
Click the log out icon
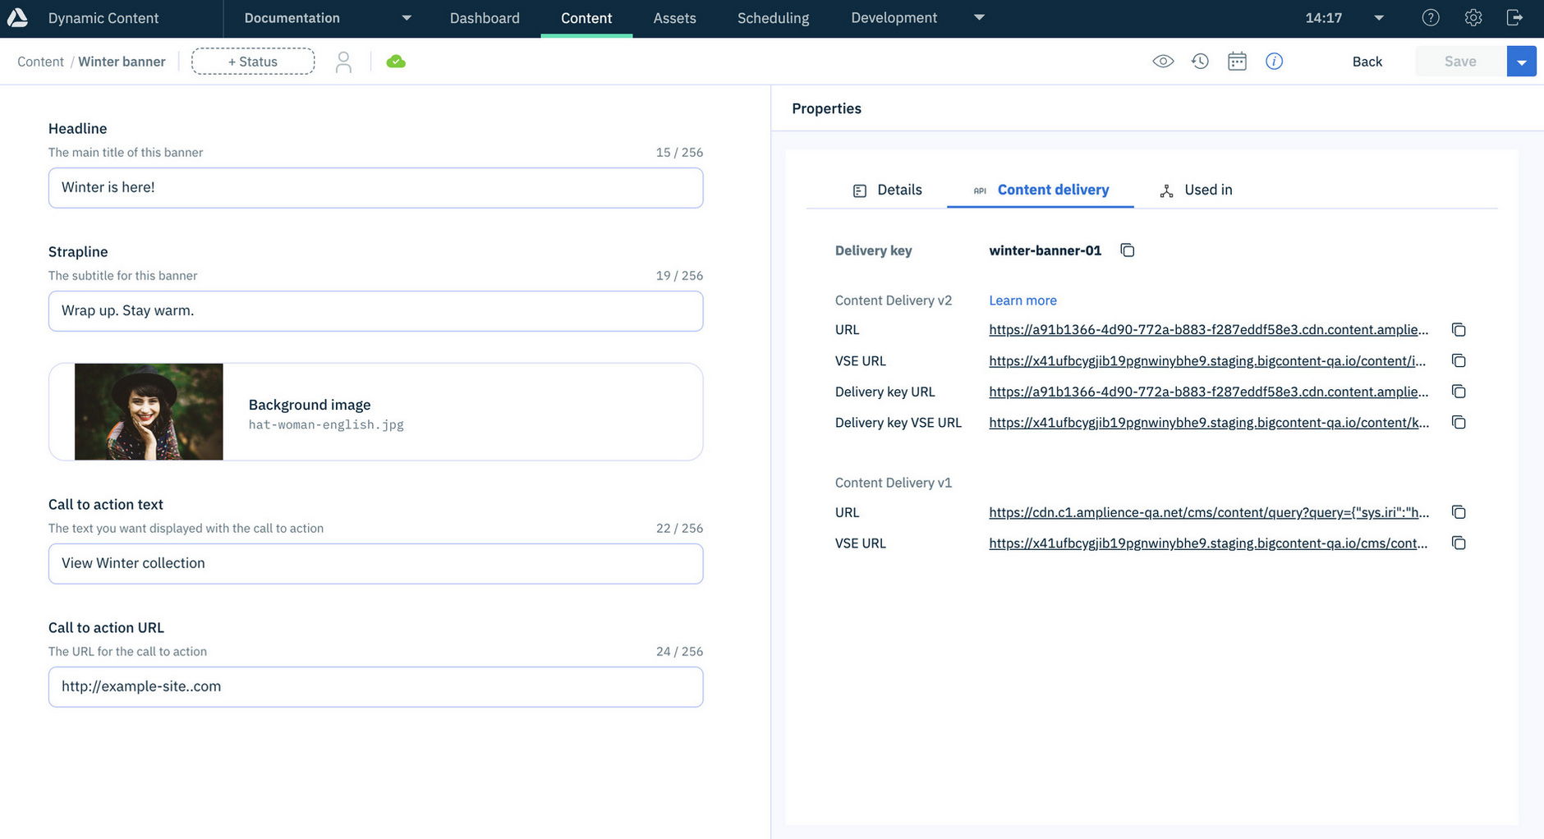[1515, 18]
